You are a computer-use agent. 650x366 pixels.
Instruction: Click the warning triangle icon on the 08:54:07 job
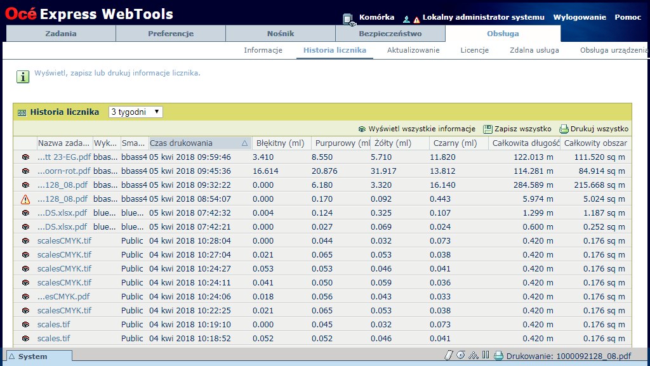25,199
